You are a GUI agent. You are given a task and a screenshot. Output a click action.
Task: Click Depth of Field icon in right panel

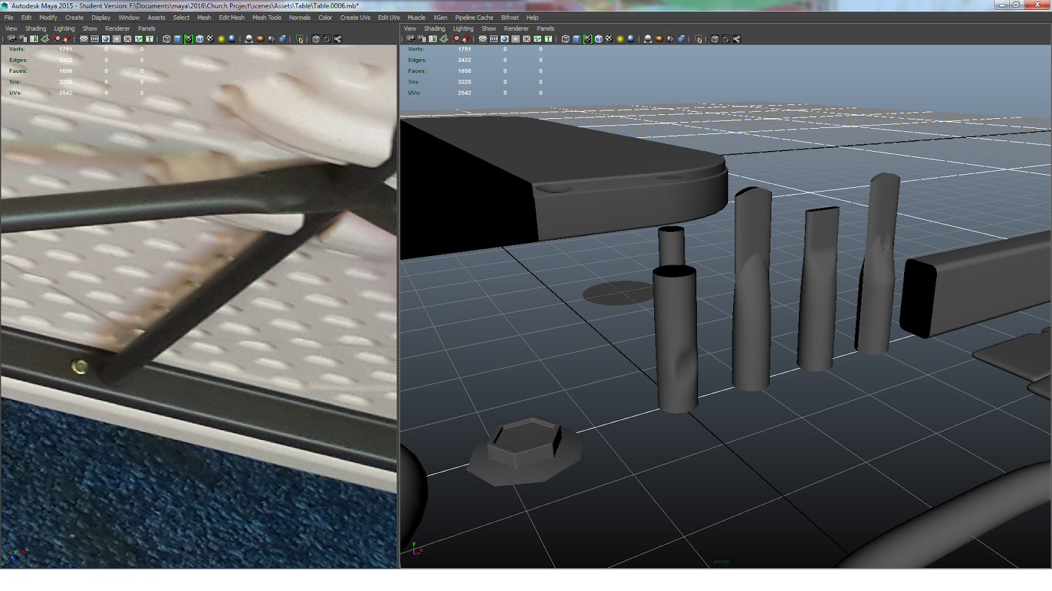click(x=681, y=39)
